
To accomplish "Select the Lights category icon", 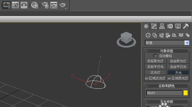I will click(x=161, y=35).
